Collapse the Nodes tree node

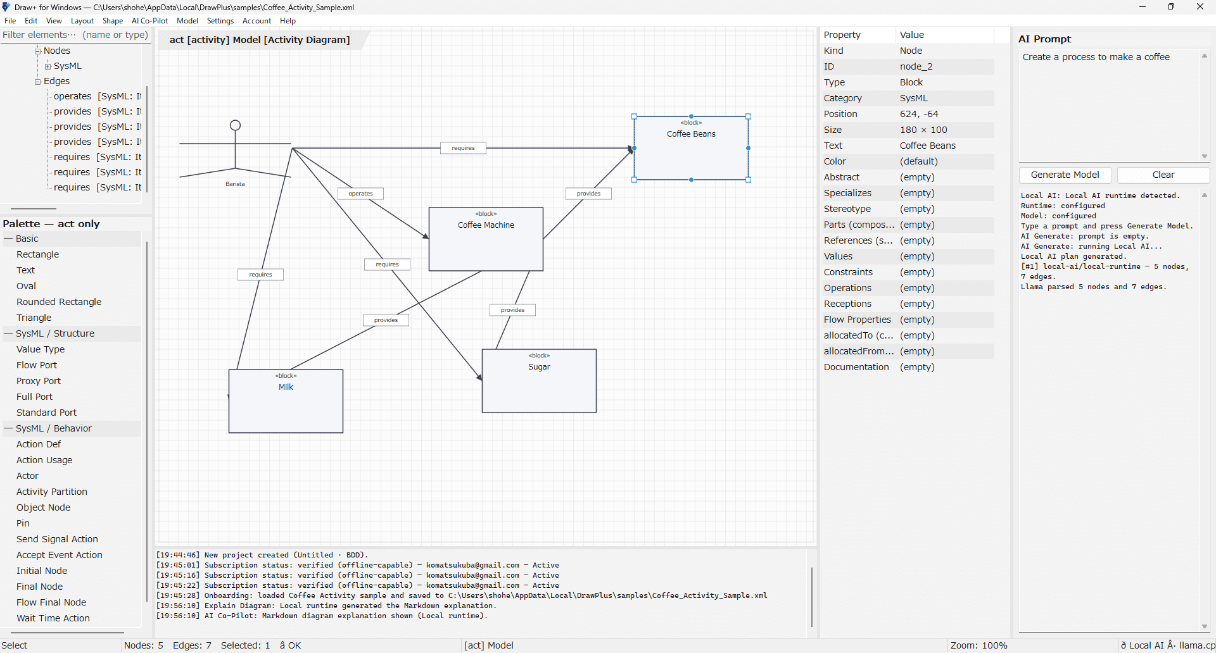(x=37, y=51)
